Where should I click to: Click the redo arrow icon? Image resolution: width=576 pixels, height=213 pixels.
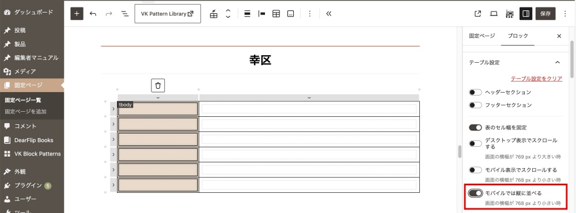[109, 14]
